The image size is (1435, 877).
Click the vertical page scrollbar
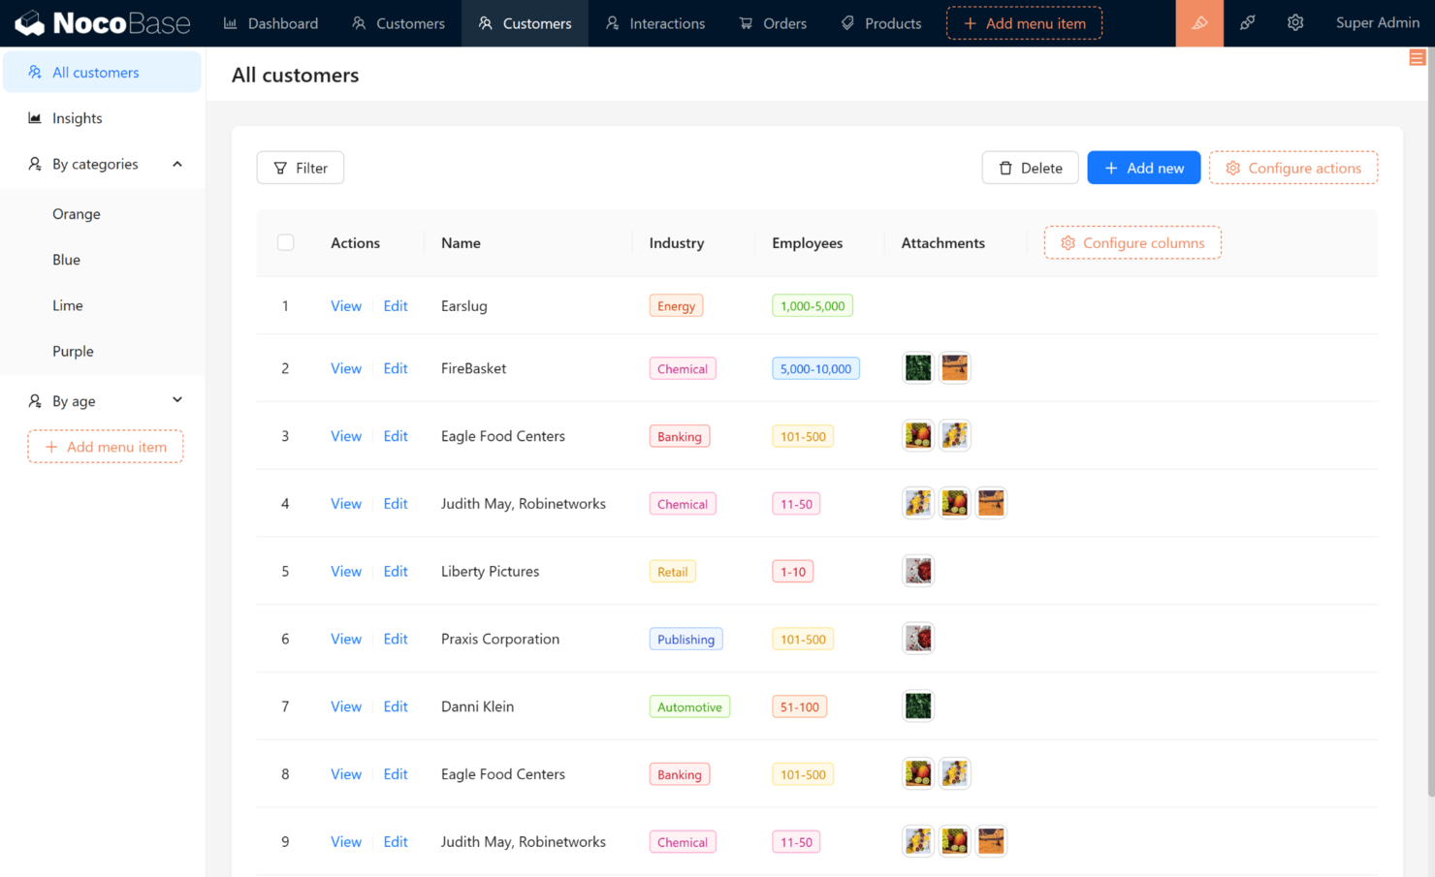[x=1430, y=422]
